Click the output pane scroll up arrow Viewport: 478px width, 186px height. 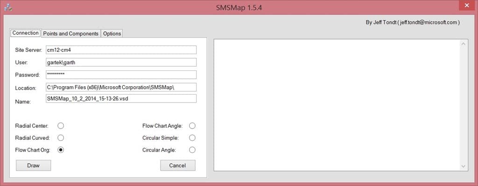(x=464, y=44)
